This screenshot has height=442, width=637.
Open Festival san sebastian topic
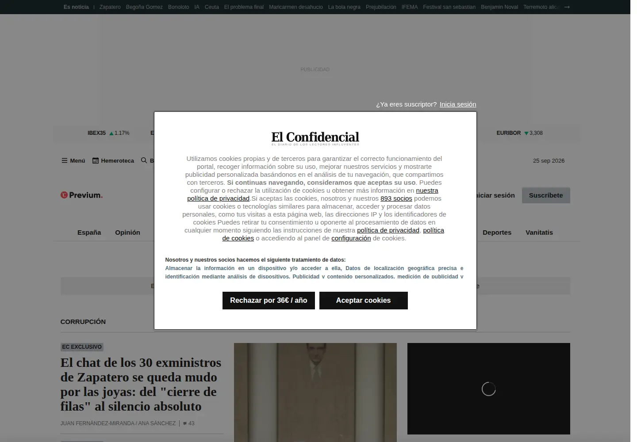click(x=449, y=7)
